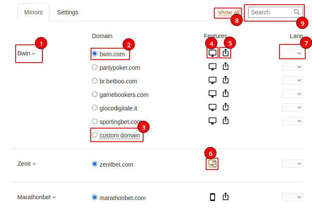Open language dropdown for gamebookers.com
This screenshot has width=312, height=214.
[x=292, y=94]
